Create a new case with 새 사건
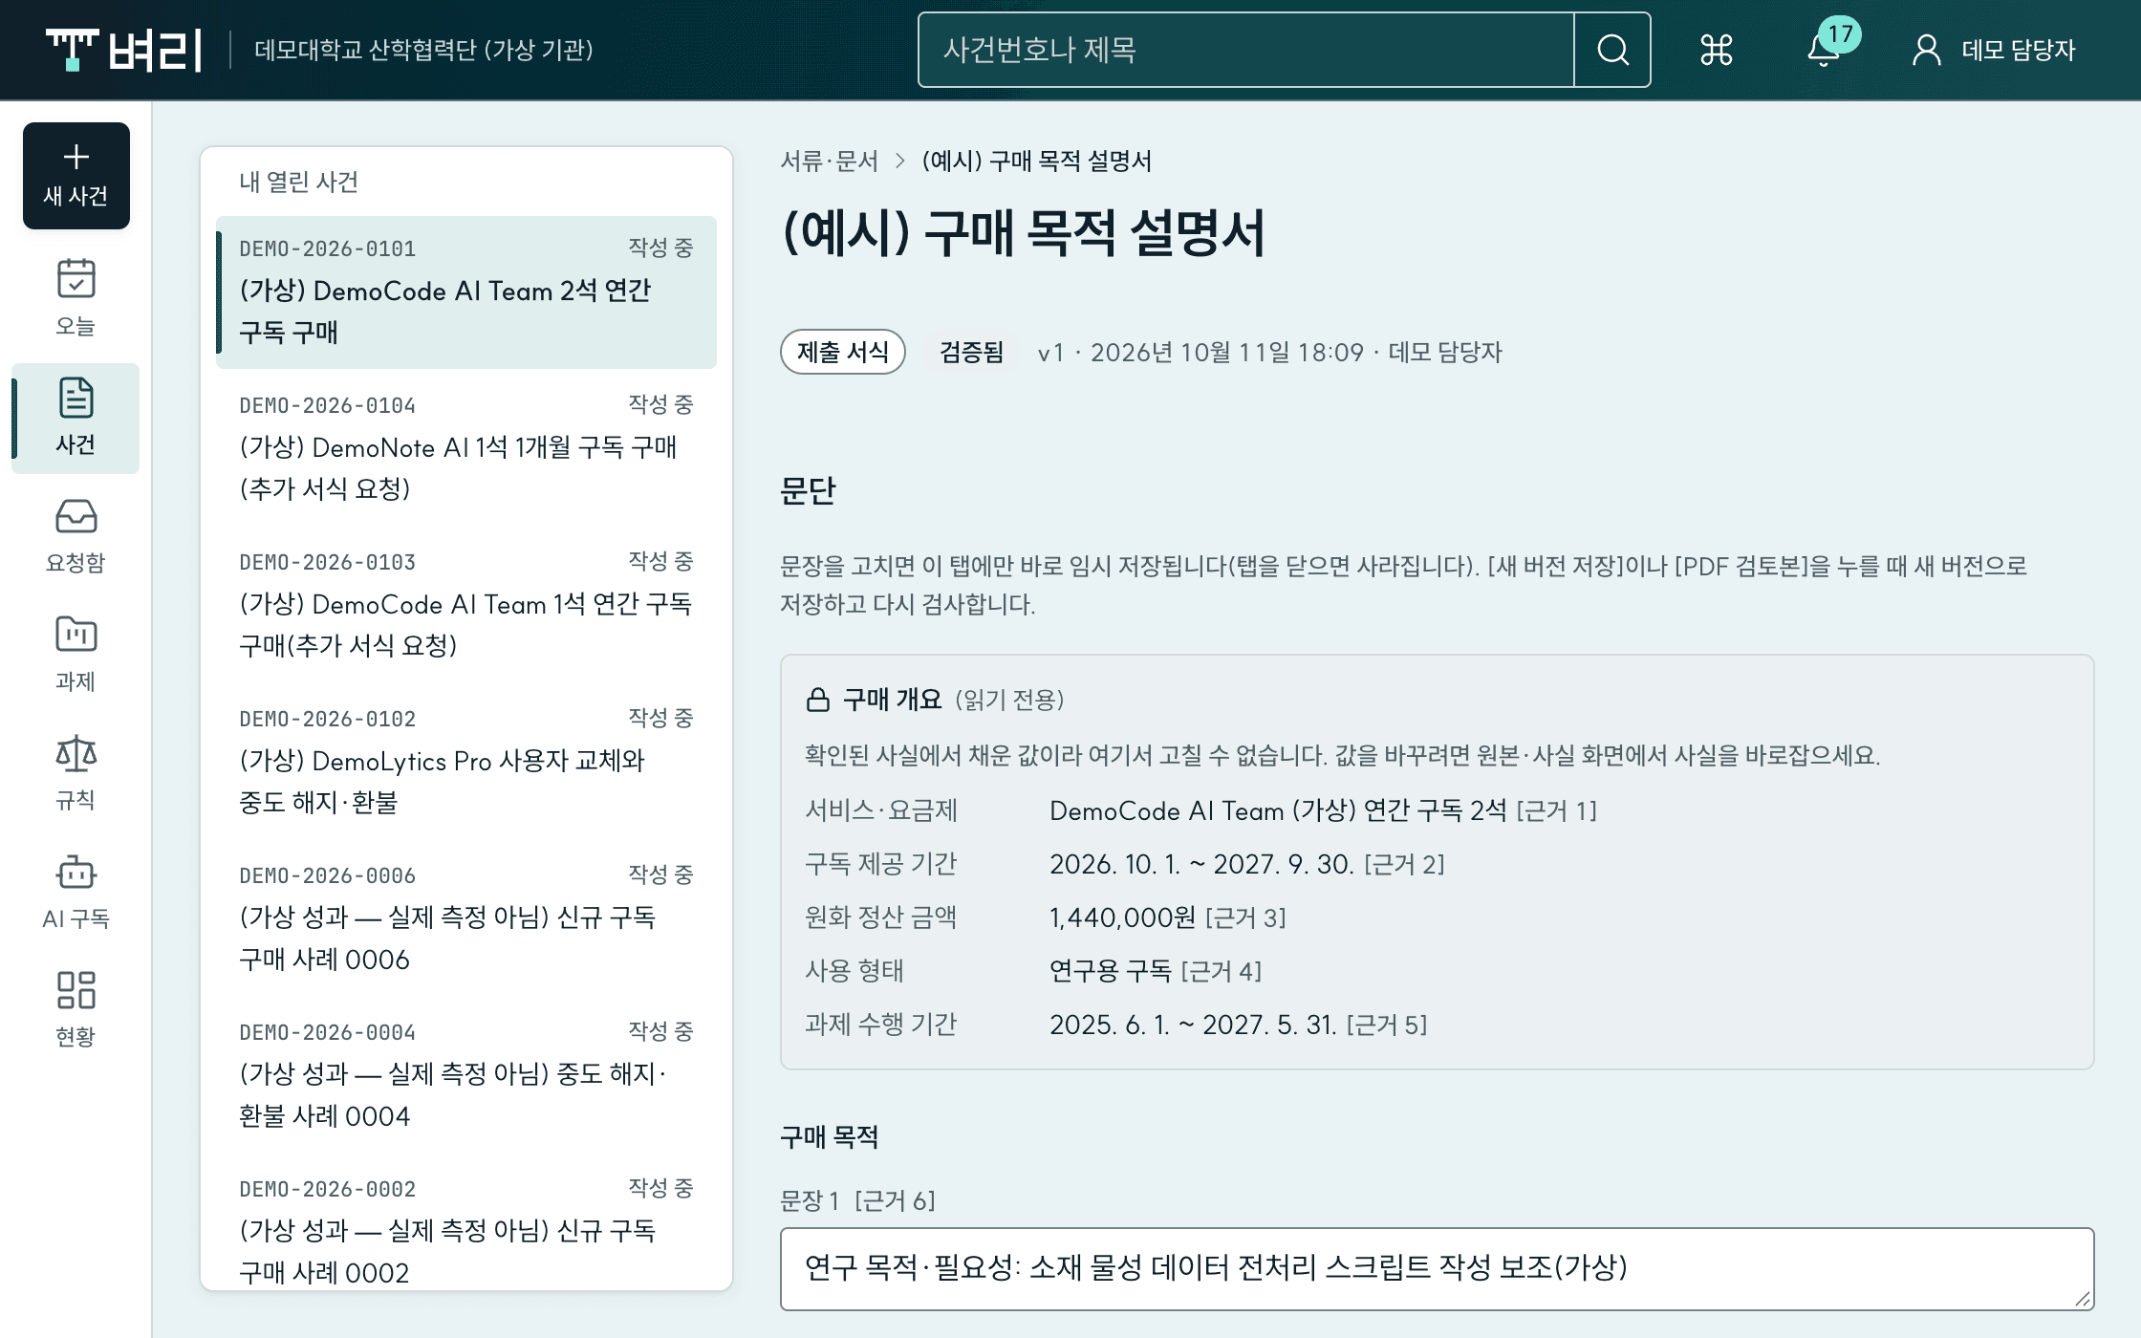The image size is (2141, 1338). click(x=76, y=176)
